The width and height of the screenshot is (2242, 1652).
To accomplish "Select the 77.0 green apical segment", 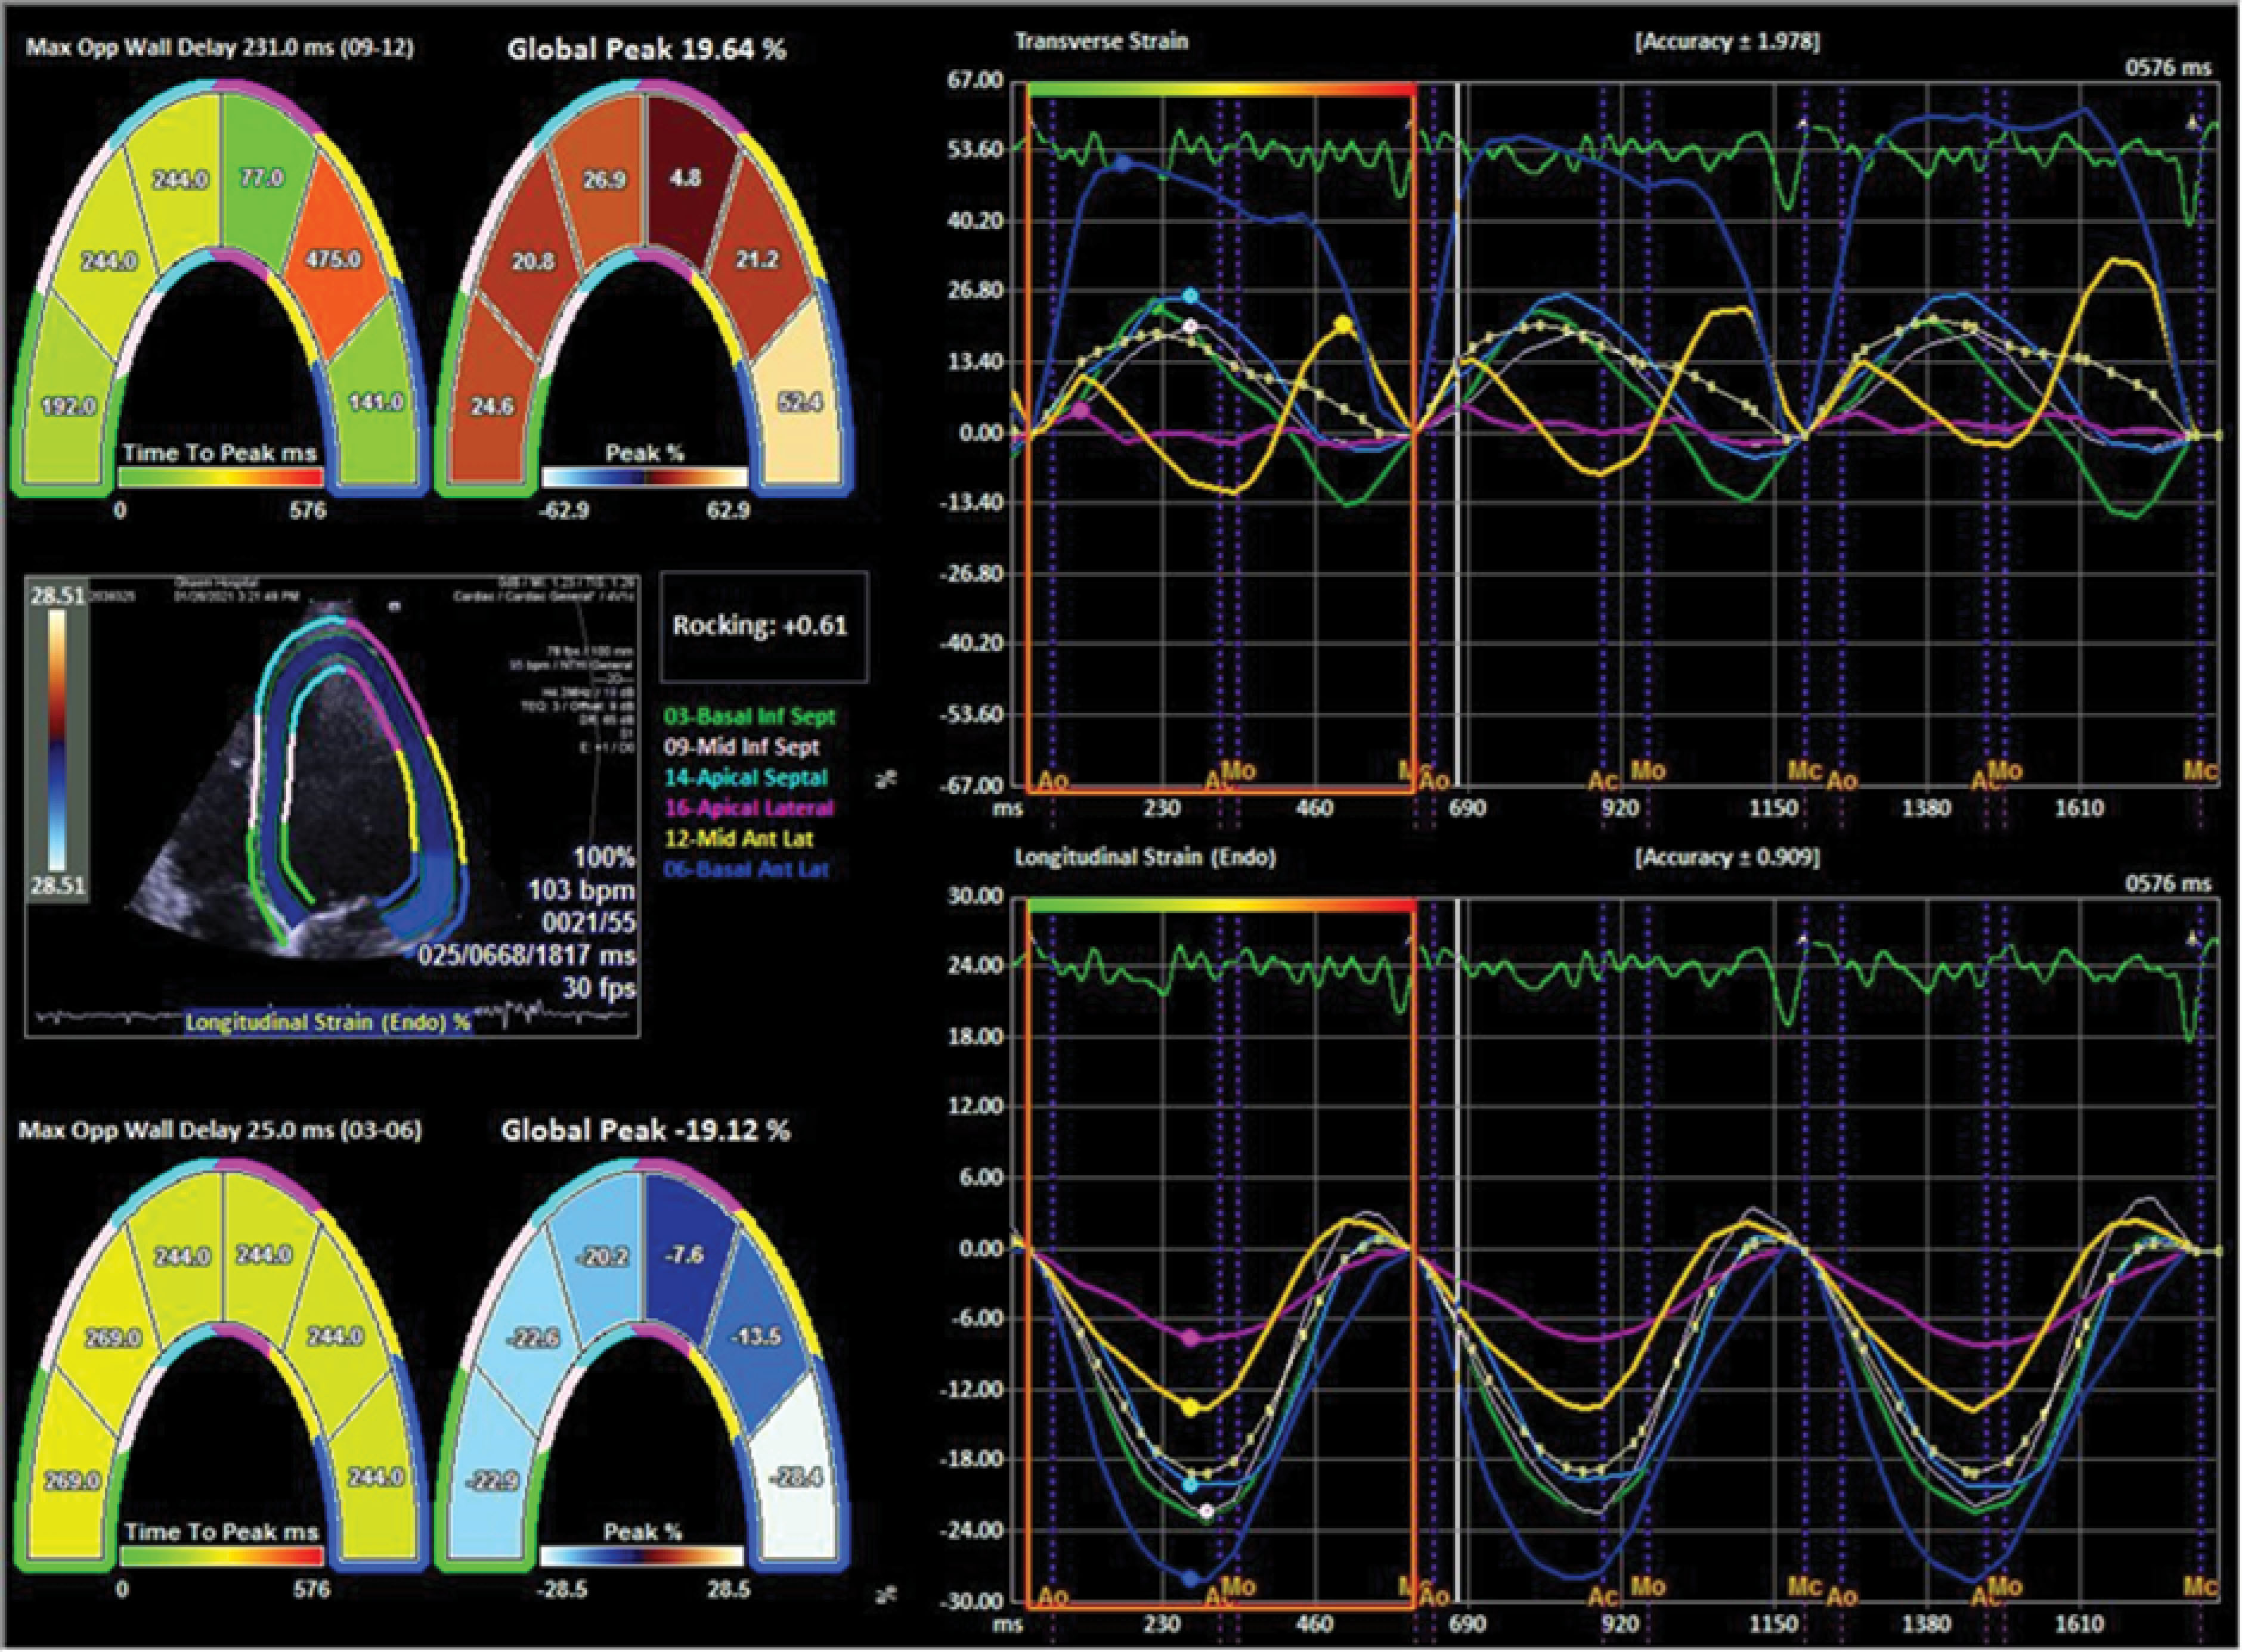I will [262, 178].
